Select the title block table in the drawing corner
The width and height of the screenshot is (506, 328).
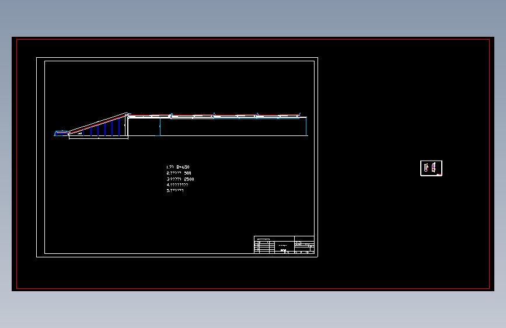(x=284, y=245)
